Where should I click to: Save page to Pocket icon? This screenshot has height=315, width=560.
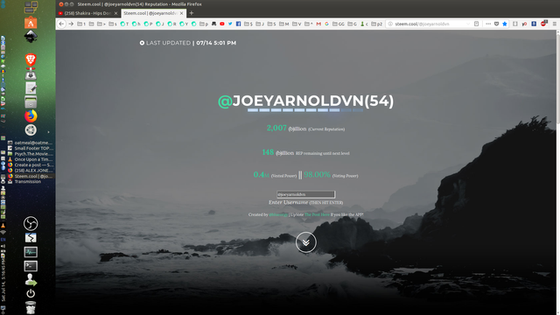[x=496, y=24]
